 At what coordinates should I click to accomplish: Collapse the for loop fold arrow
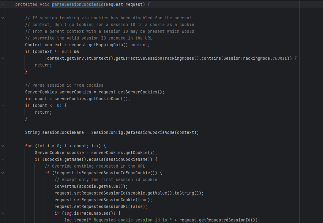pyautogui.click(x=2, y=146)
